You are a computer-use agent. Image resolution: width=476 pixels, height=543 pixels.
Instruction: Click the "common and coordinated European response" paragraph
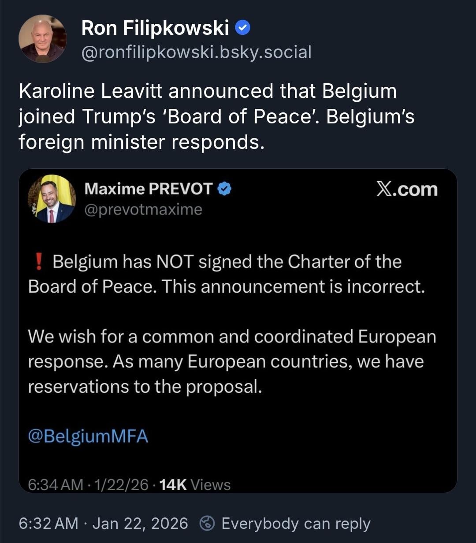point(232,361)
